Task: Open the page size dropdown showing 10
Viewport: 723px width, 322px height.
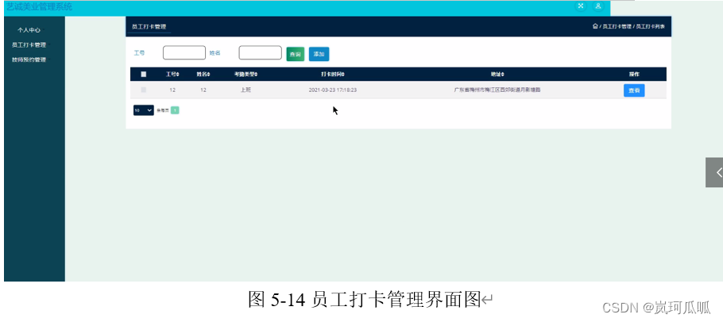Action: point(143,110)
